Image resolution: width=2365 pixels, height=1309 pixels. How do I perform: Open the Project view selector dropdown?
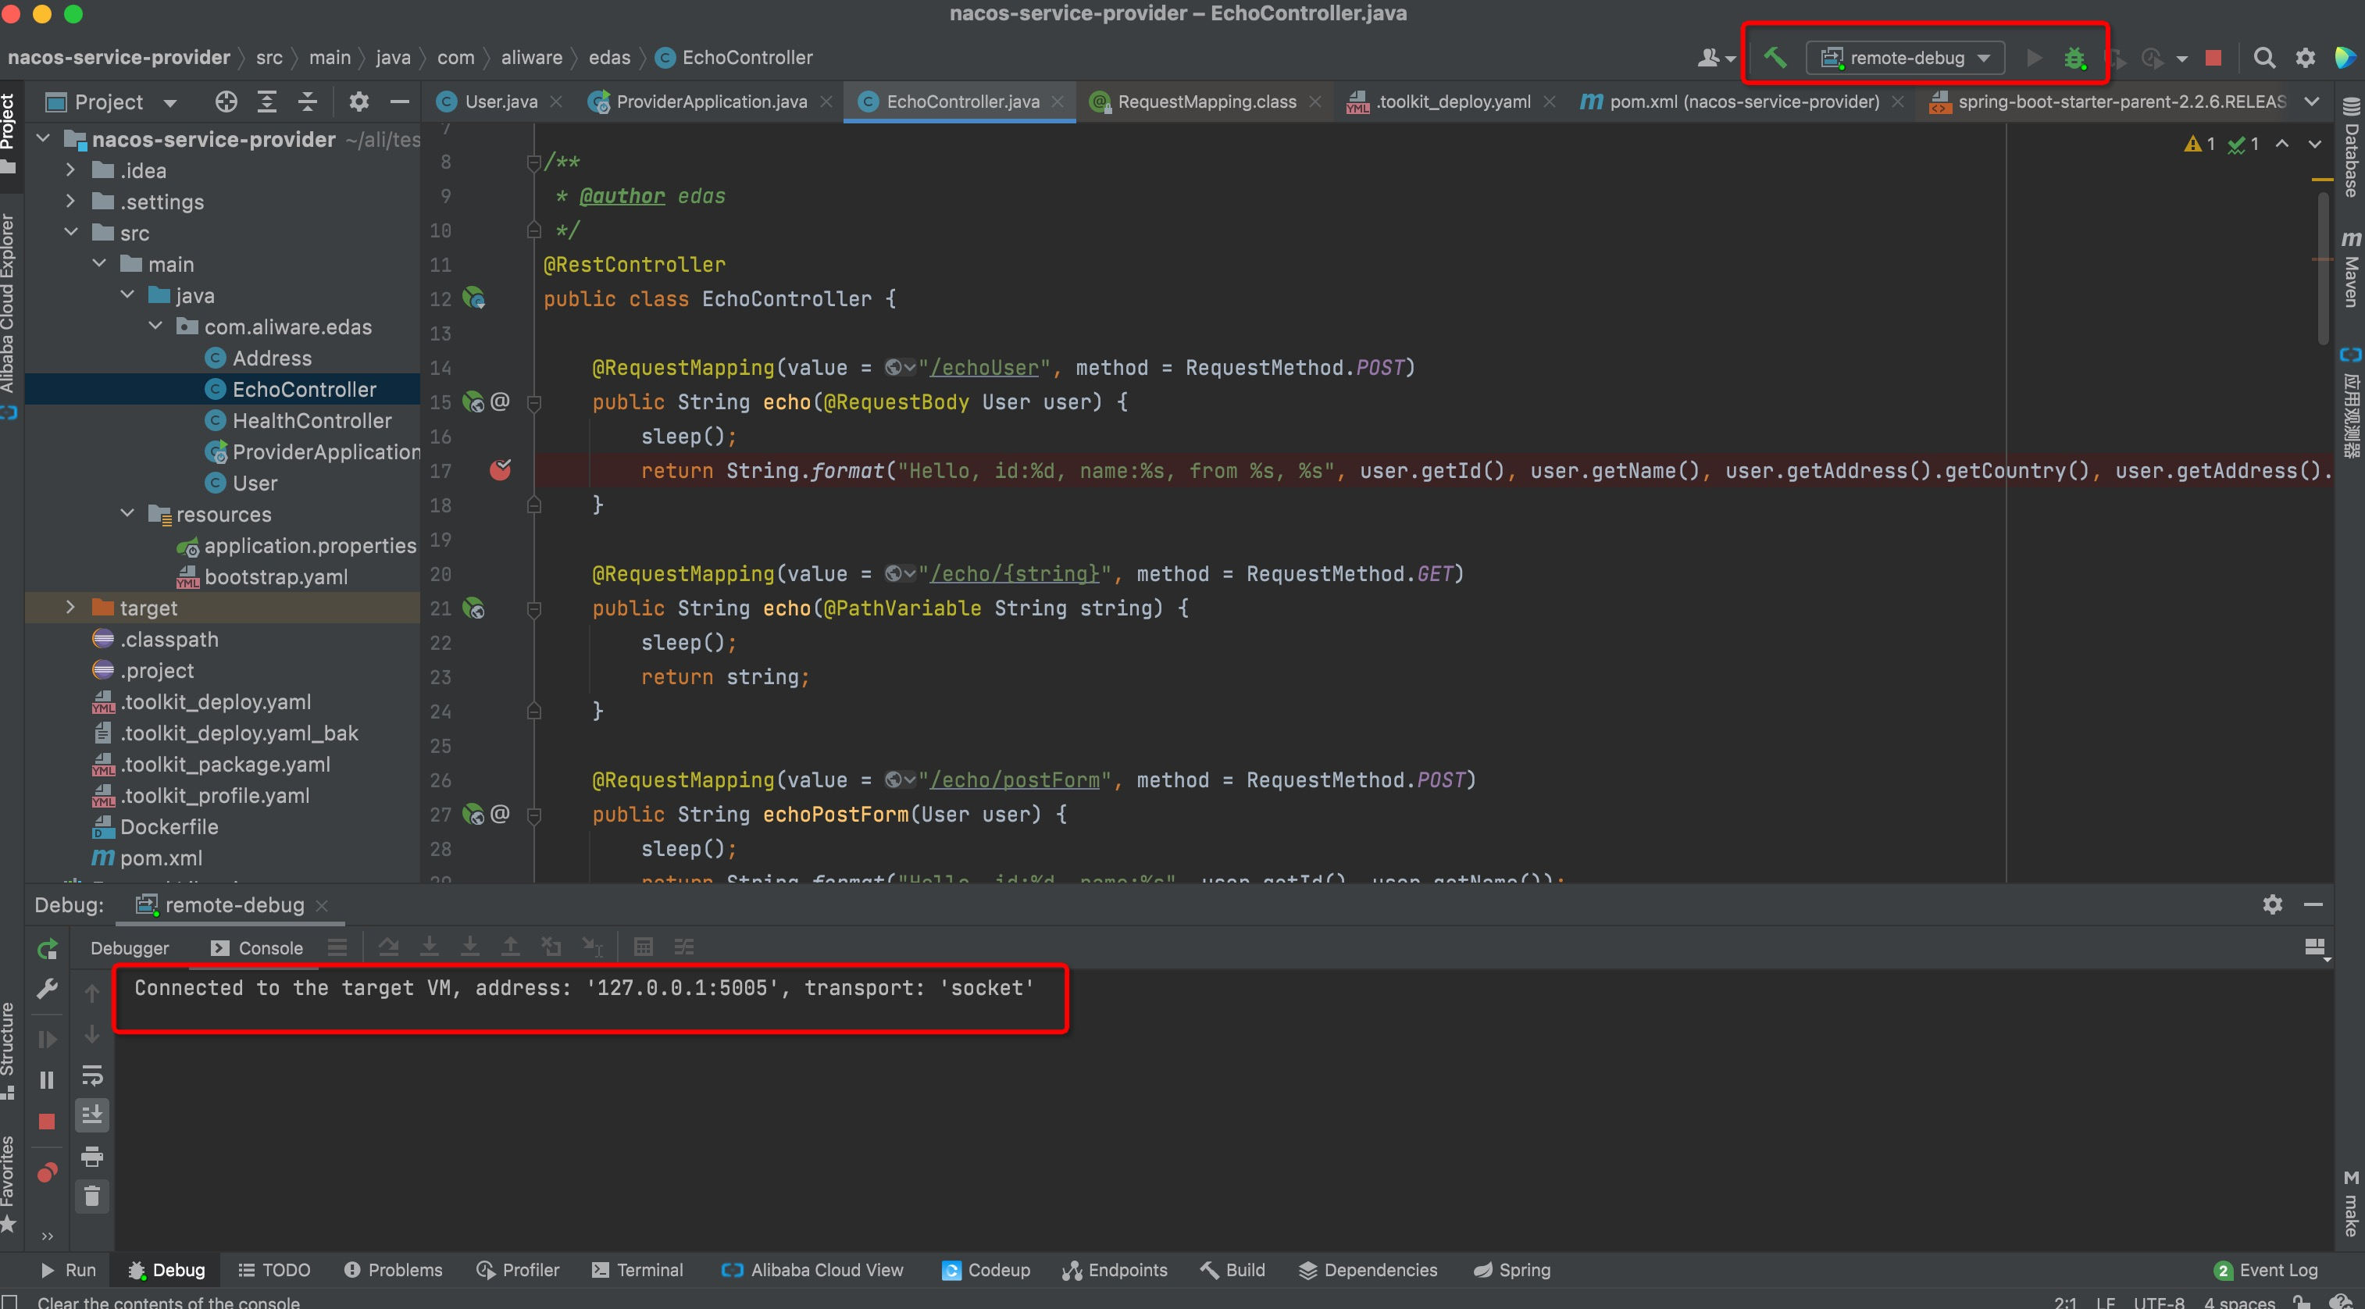[x=111, y=102]
